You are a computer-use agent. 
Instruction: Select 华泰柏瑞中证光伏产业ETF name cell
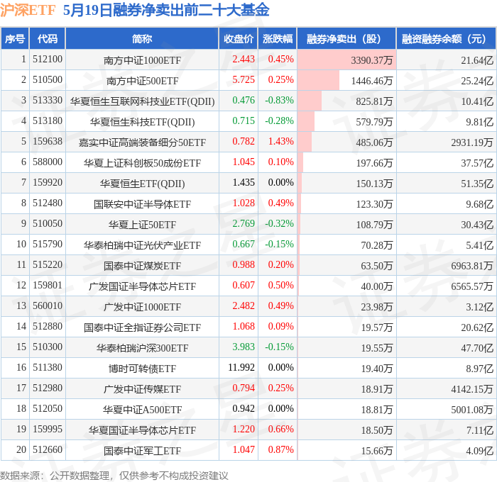point(142,245)
